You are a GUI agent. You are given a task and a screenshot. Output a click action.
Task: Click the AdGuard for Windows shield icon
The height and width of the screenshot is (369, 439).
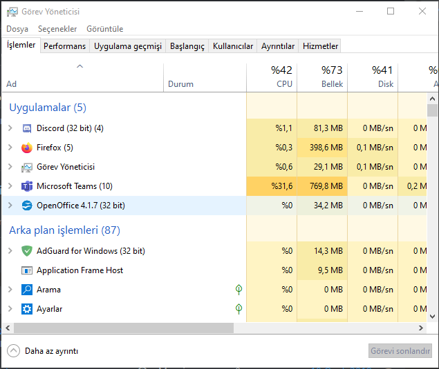pyautogui.click(x=27, y=251)
